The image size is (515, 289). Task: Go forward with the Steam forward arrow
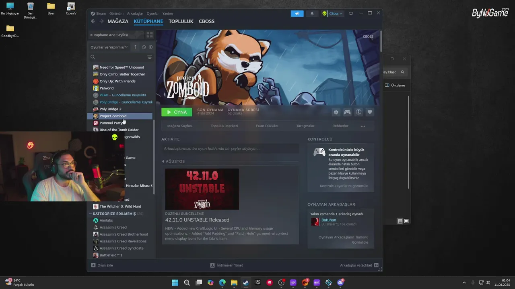coord(101,21)
